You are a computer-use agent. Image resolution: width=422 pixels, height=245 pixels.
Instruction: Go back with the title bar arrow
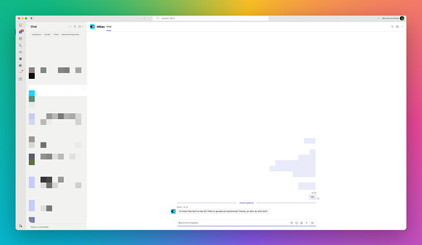pyautogui.click(x=144, y=18)
